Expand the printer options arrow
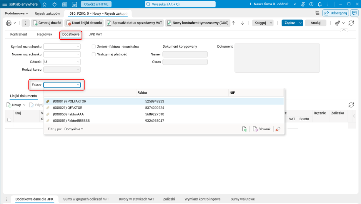361x204 pixels. click(15, 23)
